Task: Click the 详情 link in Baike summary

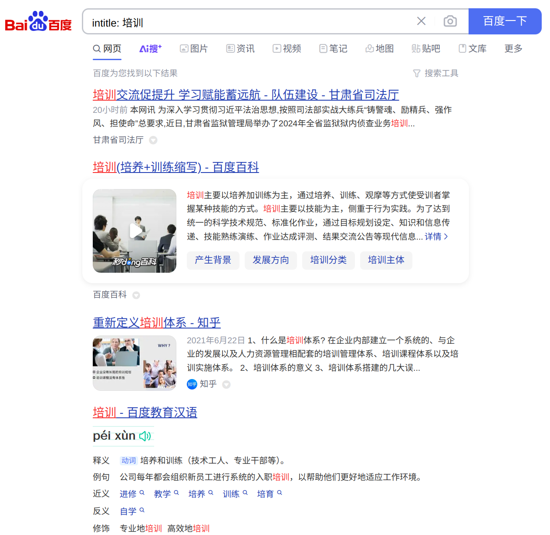Action: [436, 237]
